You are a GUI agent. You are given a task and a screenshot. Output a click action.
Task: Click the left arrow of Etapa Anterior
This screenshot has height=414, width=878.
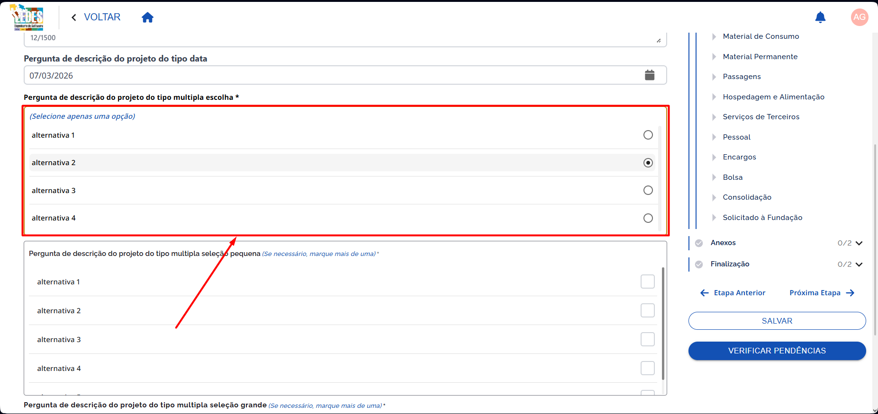point(705,293)
